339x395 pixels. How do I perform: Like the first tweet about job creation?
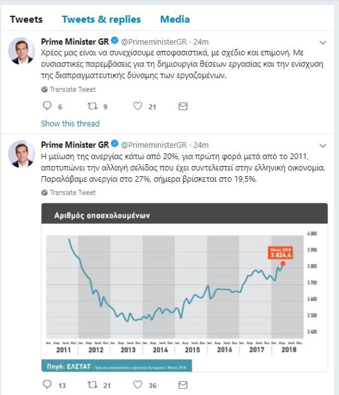pos(138,105)
